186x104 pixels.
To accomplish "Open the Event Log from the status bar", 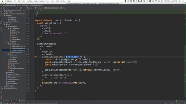I will 179,101.
